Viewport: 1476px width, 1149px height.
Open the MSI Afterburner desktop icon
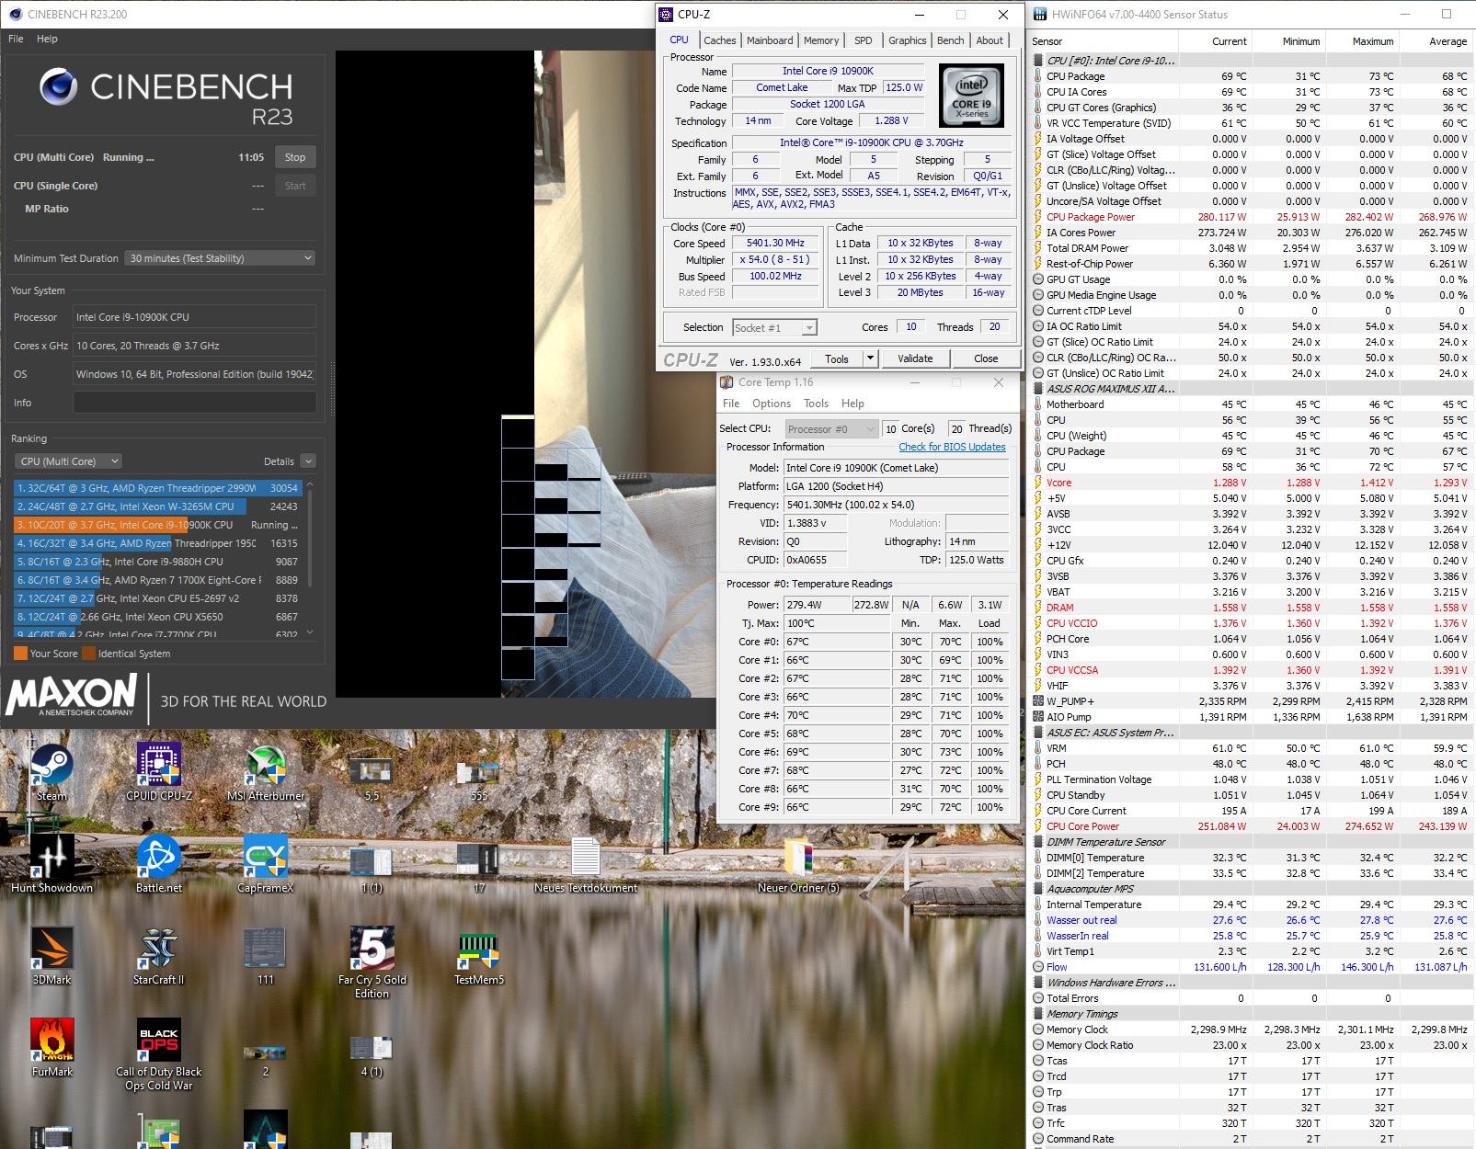pos(266,772)
